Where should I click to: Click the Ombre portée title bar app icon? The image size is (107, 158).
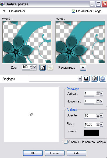[x=2, y=4]
